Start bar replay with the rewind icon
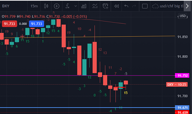 point(116,6)
